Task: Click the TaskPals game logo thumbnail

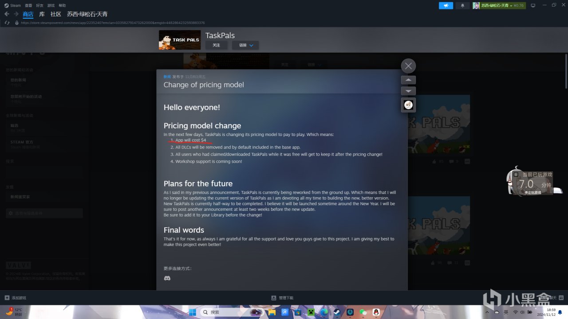Action: pyautogui.click(x=180, y=40)
